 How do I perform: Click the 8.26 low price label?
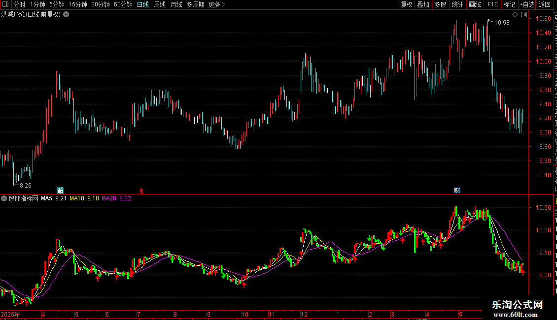click(26, 186)
